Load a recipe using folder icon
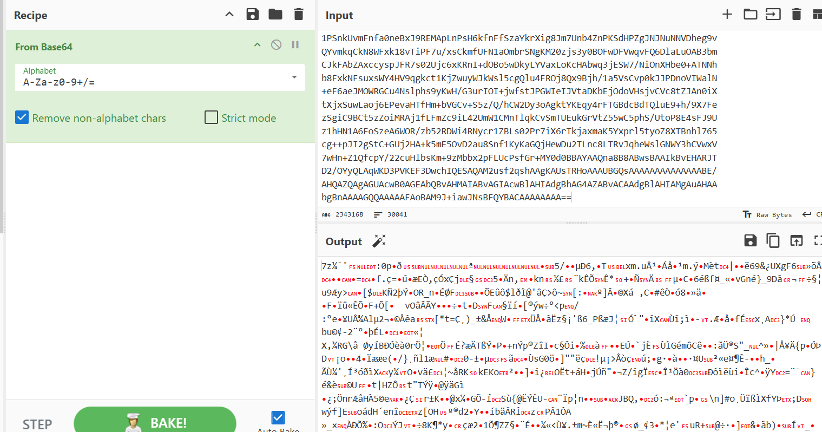This screenshot has width=822, height=432. pyautogui.click(x=275, y=15)
